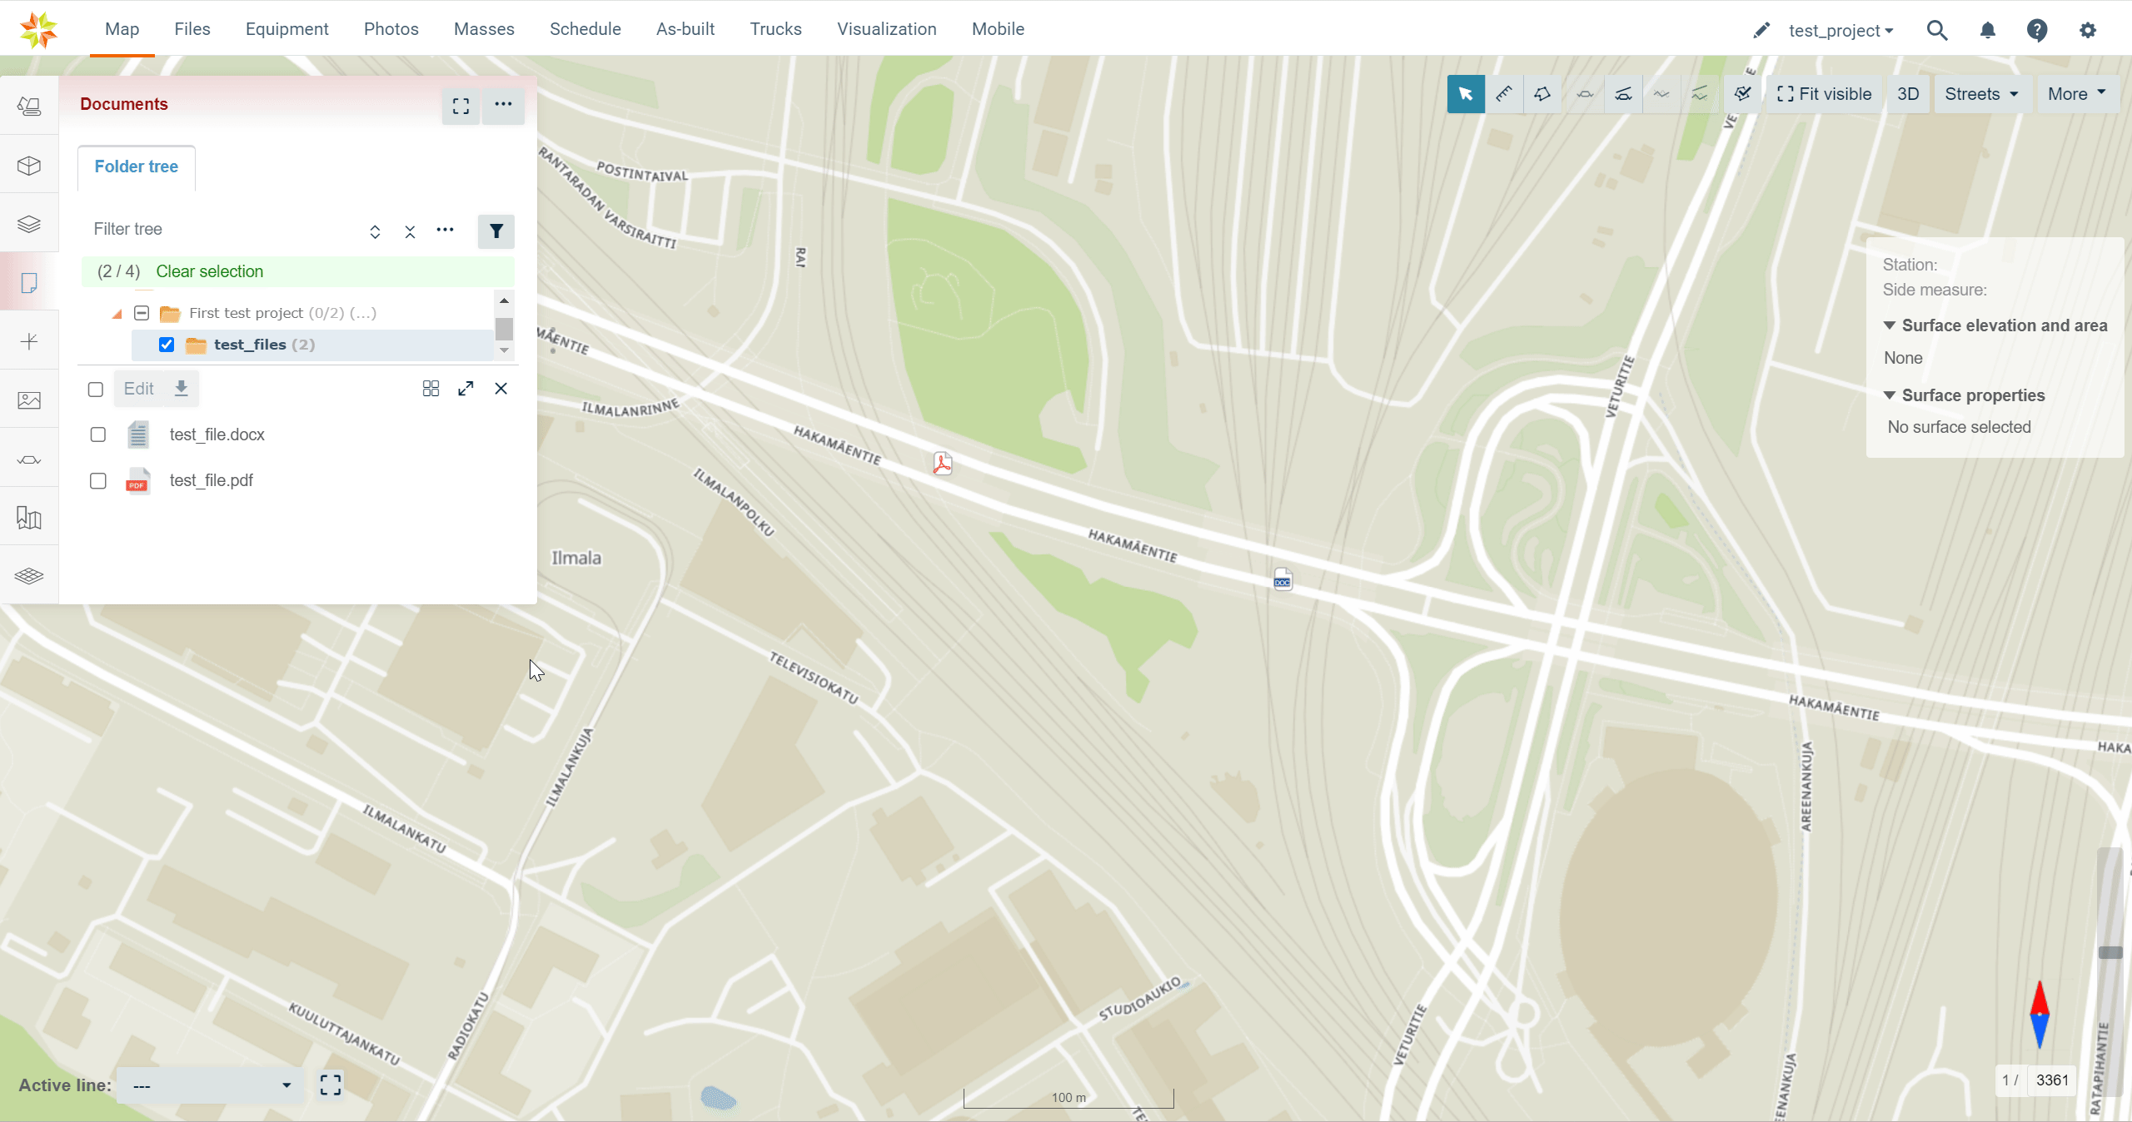Check the test_file.pdf checkbox

coord(98,481)
